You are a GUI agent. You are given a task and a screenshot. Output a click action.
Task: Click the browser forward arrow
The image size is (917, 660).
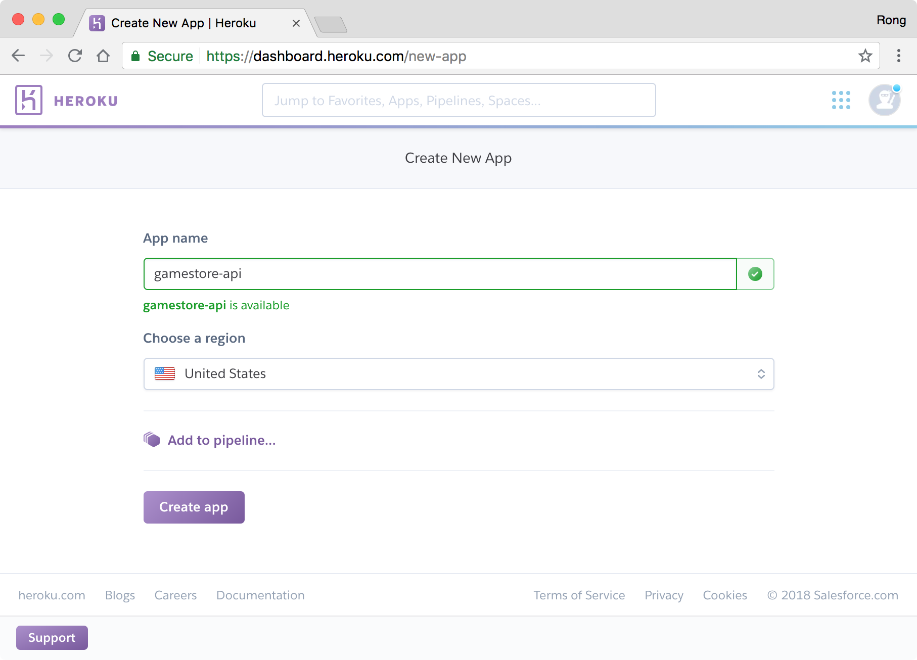pyautogui.click(x=47, y=56)
